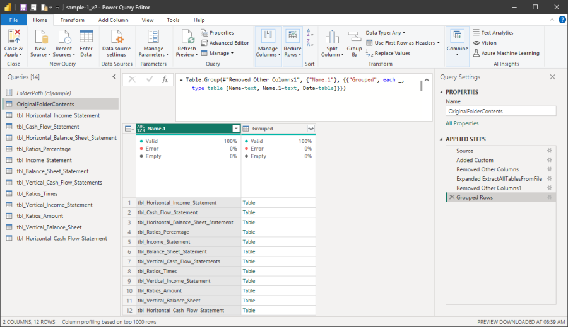This screenshot has height=327, width=568.
Task: Switch to the Tools tab
Action: (x=173, y=20)
